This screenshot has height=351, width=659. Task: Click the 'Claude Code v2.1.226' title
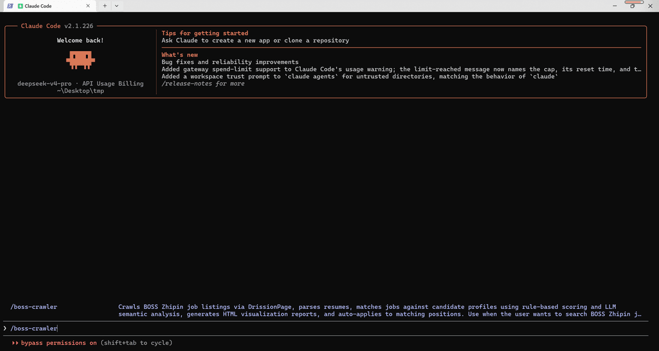coord(57,26)
